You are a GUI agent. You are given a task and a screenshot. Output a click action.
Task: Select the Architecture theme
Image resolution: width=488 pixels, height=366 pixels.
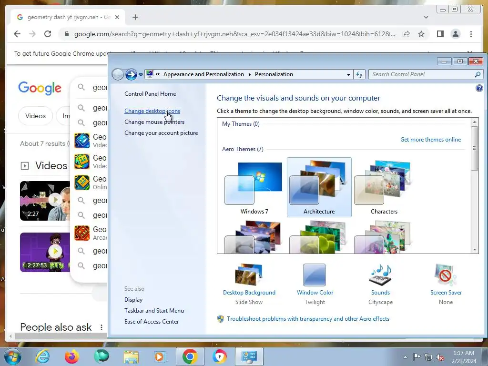tap(319, 187)
